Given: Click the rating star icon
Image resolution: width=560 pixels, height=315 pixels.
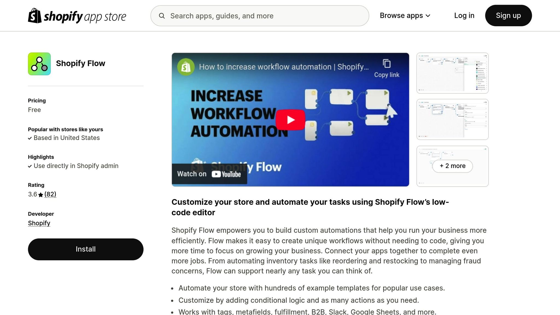Looking at the screenshot, I should pyautogui.click(x=41, y=195).
